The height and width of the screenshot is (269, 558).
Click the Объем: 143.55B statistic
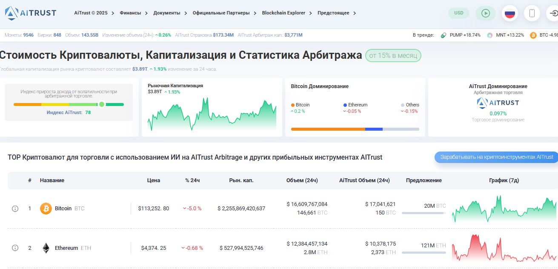tap(82, 35)
